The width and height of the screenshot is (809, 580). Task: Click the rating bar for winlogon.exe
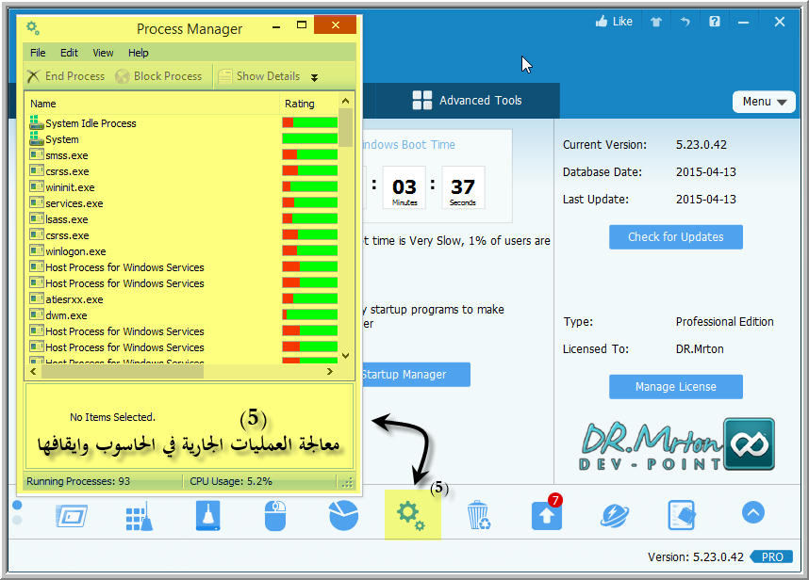309,250
